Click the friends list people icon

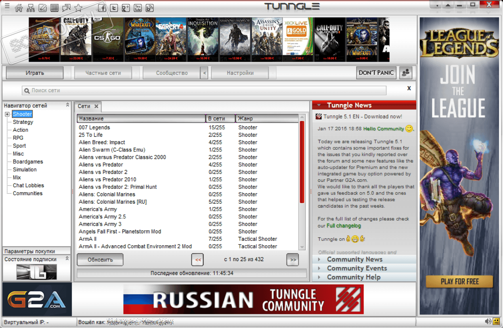pos(405,73)
